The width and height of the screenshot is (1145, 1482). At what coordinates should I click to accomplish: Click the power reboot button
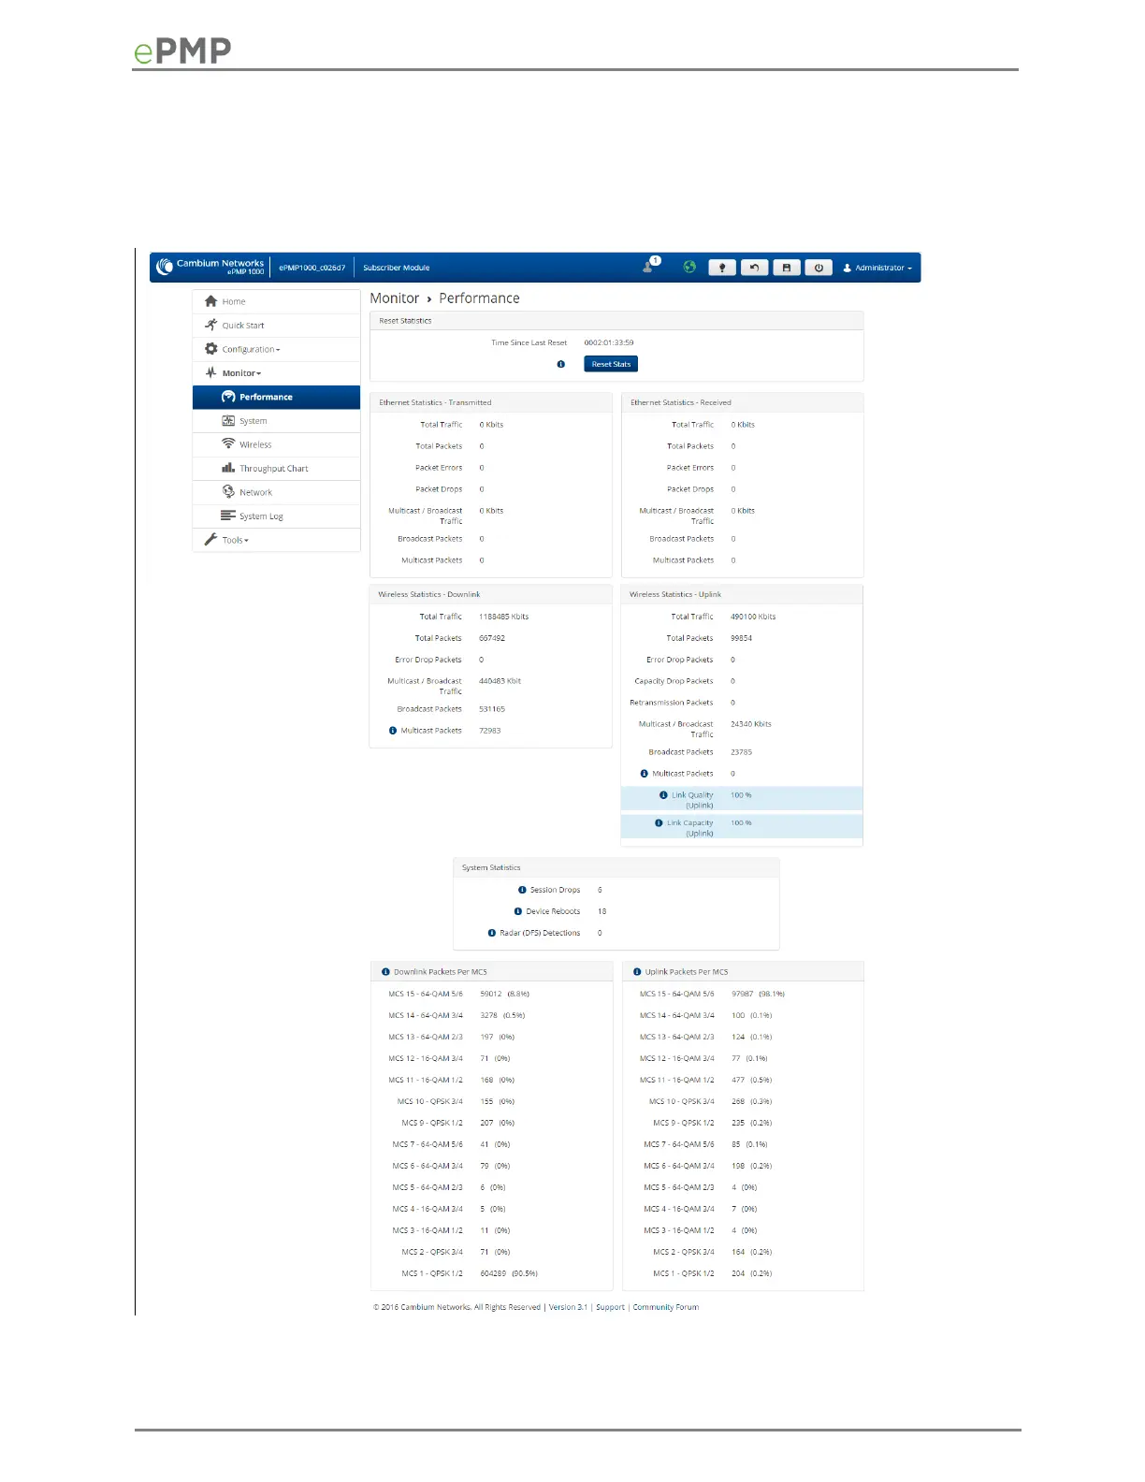(819, 268)
